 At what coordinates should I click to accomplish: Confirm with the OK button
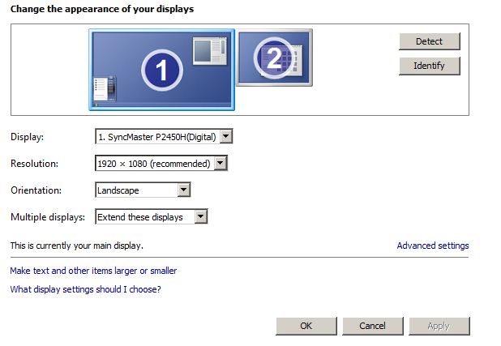pos(306,326)
